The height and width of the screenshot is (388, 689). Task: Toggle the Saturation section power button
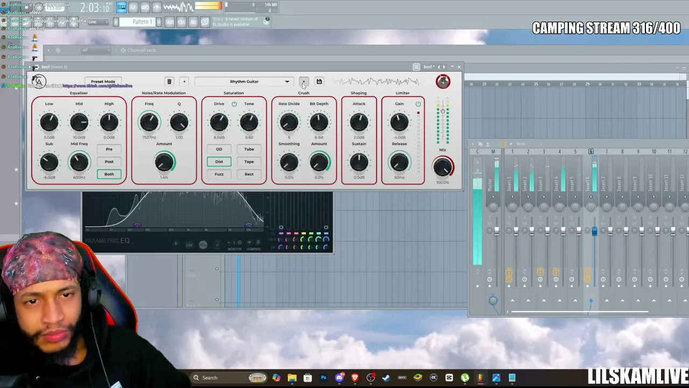click(234, 104)
